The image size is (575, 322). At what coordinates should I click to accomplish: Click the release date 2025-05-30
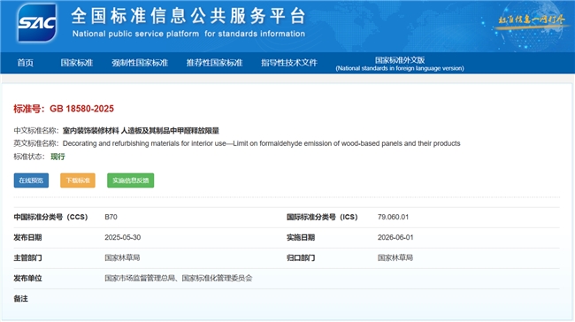(x=122, y=238)
